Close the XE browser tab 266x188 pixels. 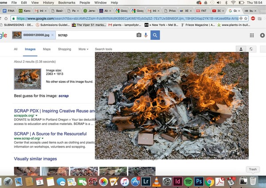[191, 11]
